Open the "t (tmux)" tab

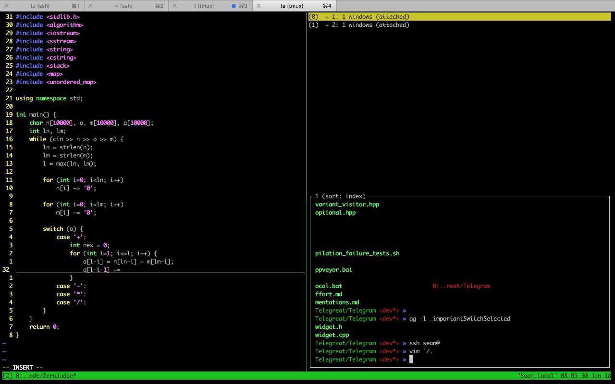click(210, 6)
